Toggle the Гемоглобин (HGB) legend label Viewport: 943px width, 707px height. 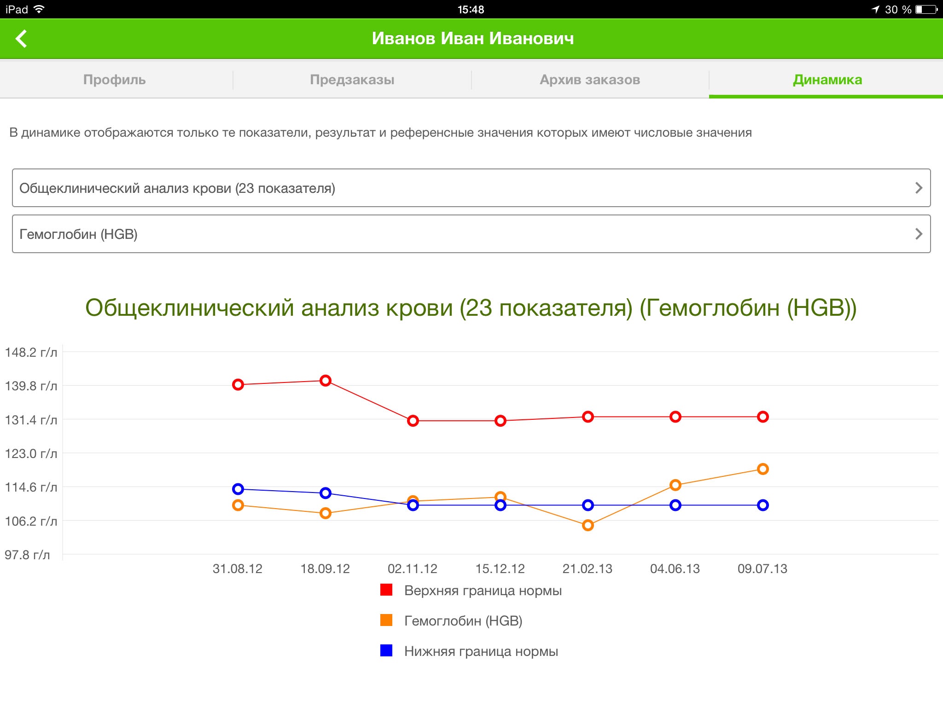pyautogui.click(x=463, y=621)
